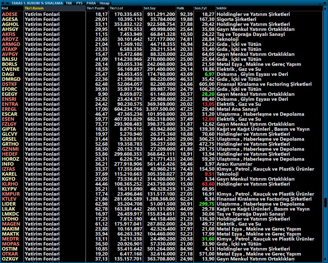The image size is (328, 263).
Task: Click Halk value 84,96 in OSTIM row
Action: (186, 249)
